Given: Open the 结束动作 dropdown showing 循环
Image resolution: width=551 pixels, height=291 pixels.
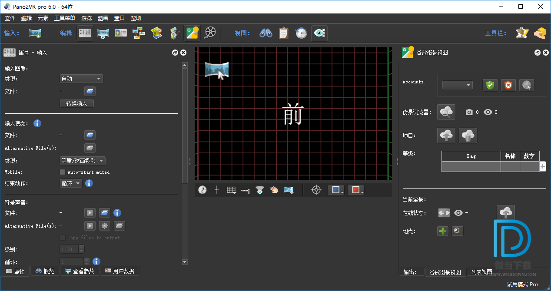Looking at the screenshot, I should [x=71, y=183].
